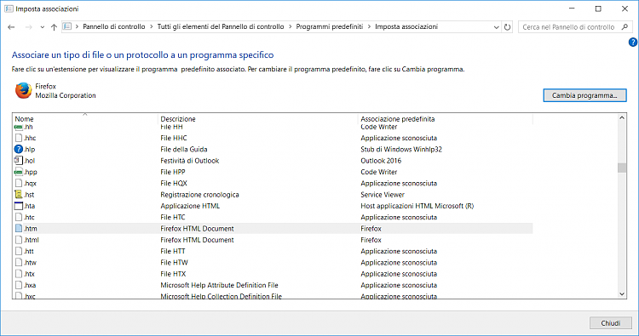Screen dimensions: 639x336
Task: Click the .hqx file icon
Action: [19, 183]
